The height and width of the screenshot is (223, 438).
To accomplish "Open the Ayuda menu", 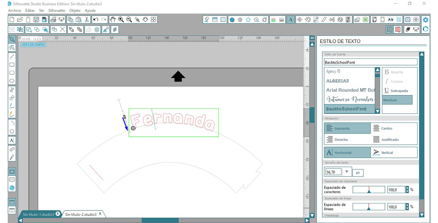I will (90, 11).
